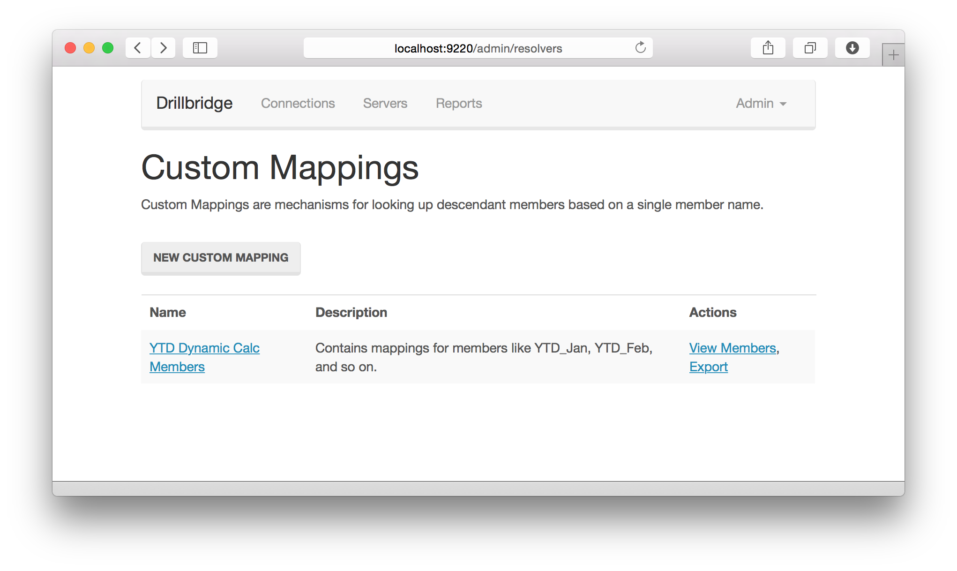
Task: Click the View Members link
Action: (733, 348)
